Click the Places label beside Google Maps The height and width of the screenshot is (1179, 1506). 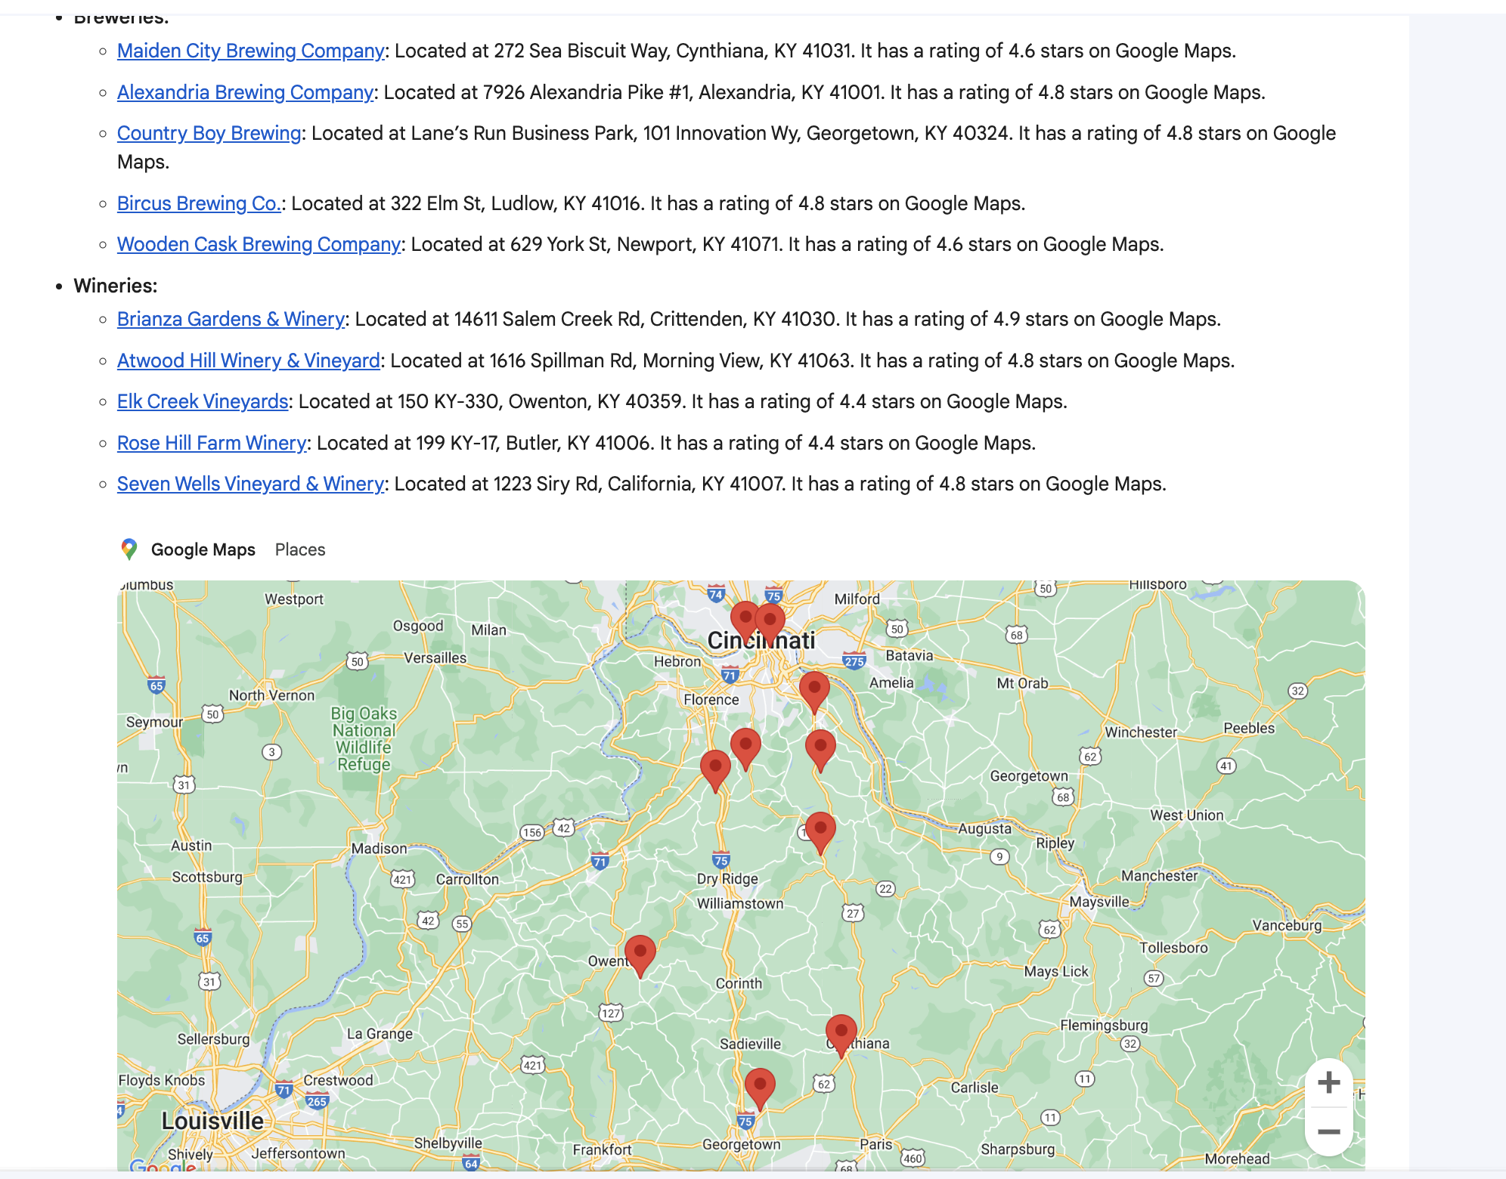[x=300, y=549]
